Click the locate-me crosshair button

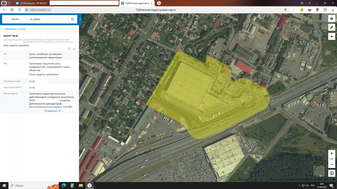[332, 36]
